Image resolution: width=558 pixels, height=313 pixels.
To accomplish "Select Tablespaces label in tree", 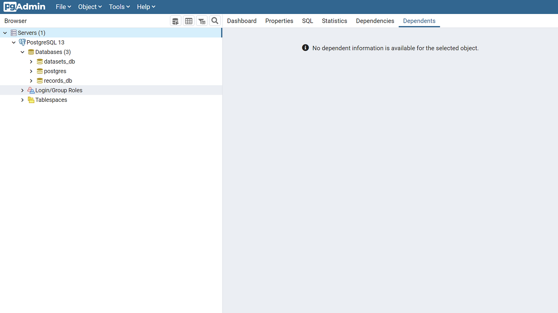I will click(x=51, y=100).
